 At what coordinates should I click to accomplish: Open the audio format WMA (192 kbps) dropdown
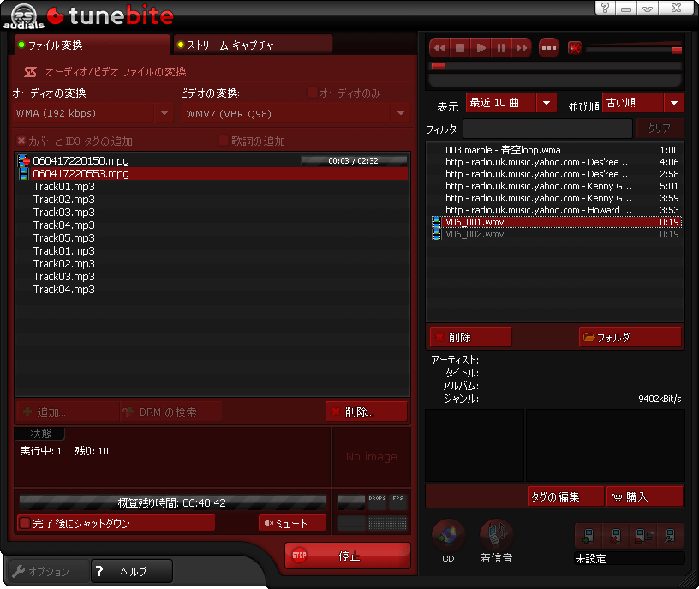pos(93,113)
